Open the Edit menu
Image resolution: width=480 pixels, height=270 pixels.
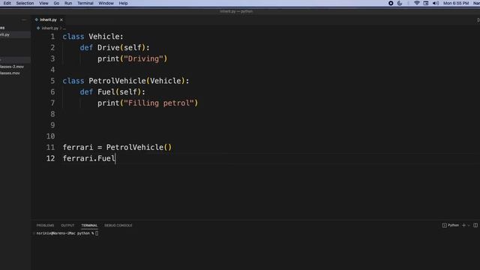coord(7,3)
